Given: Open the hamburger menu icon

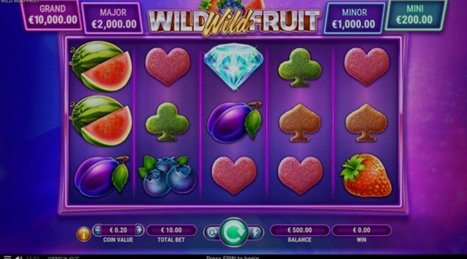Looking at the screenshot, I should pyautogui.click(x=7, y=257).
